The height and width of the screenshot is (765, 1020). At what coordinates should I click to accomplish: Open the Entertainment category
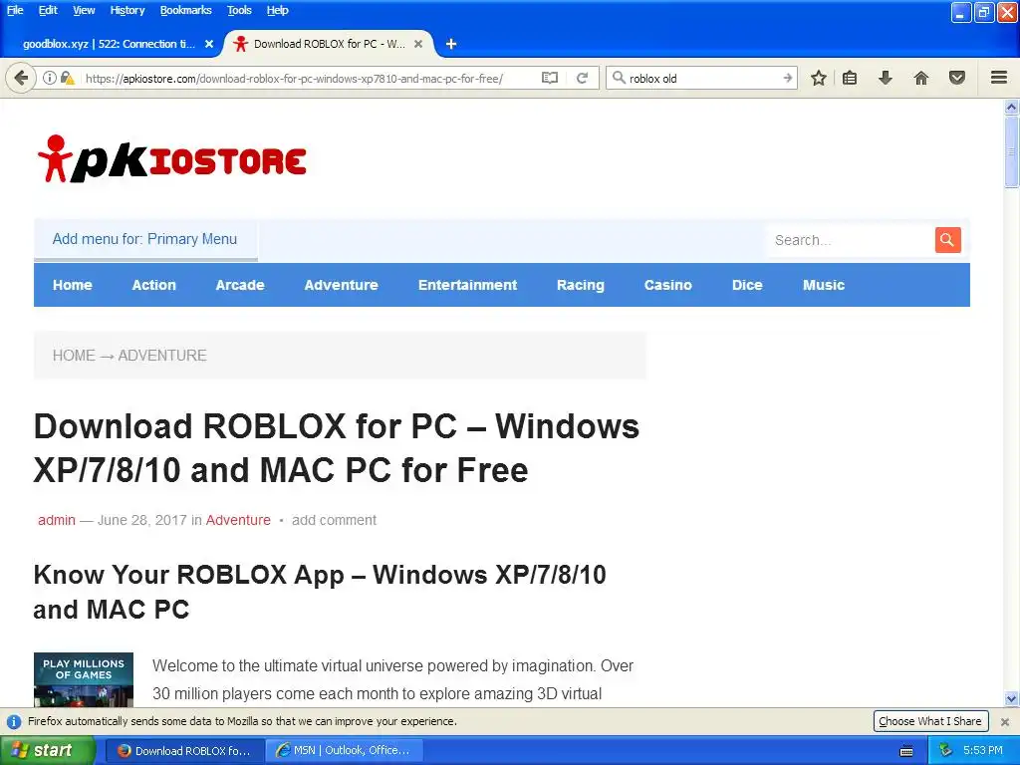coord(467,285)
